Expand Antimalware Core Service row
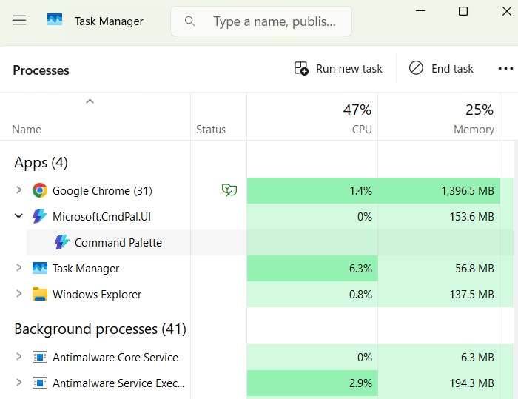The height and width of the screenshot is (399, 518). (18, 356)
